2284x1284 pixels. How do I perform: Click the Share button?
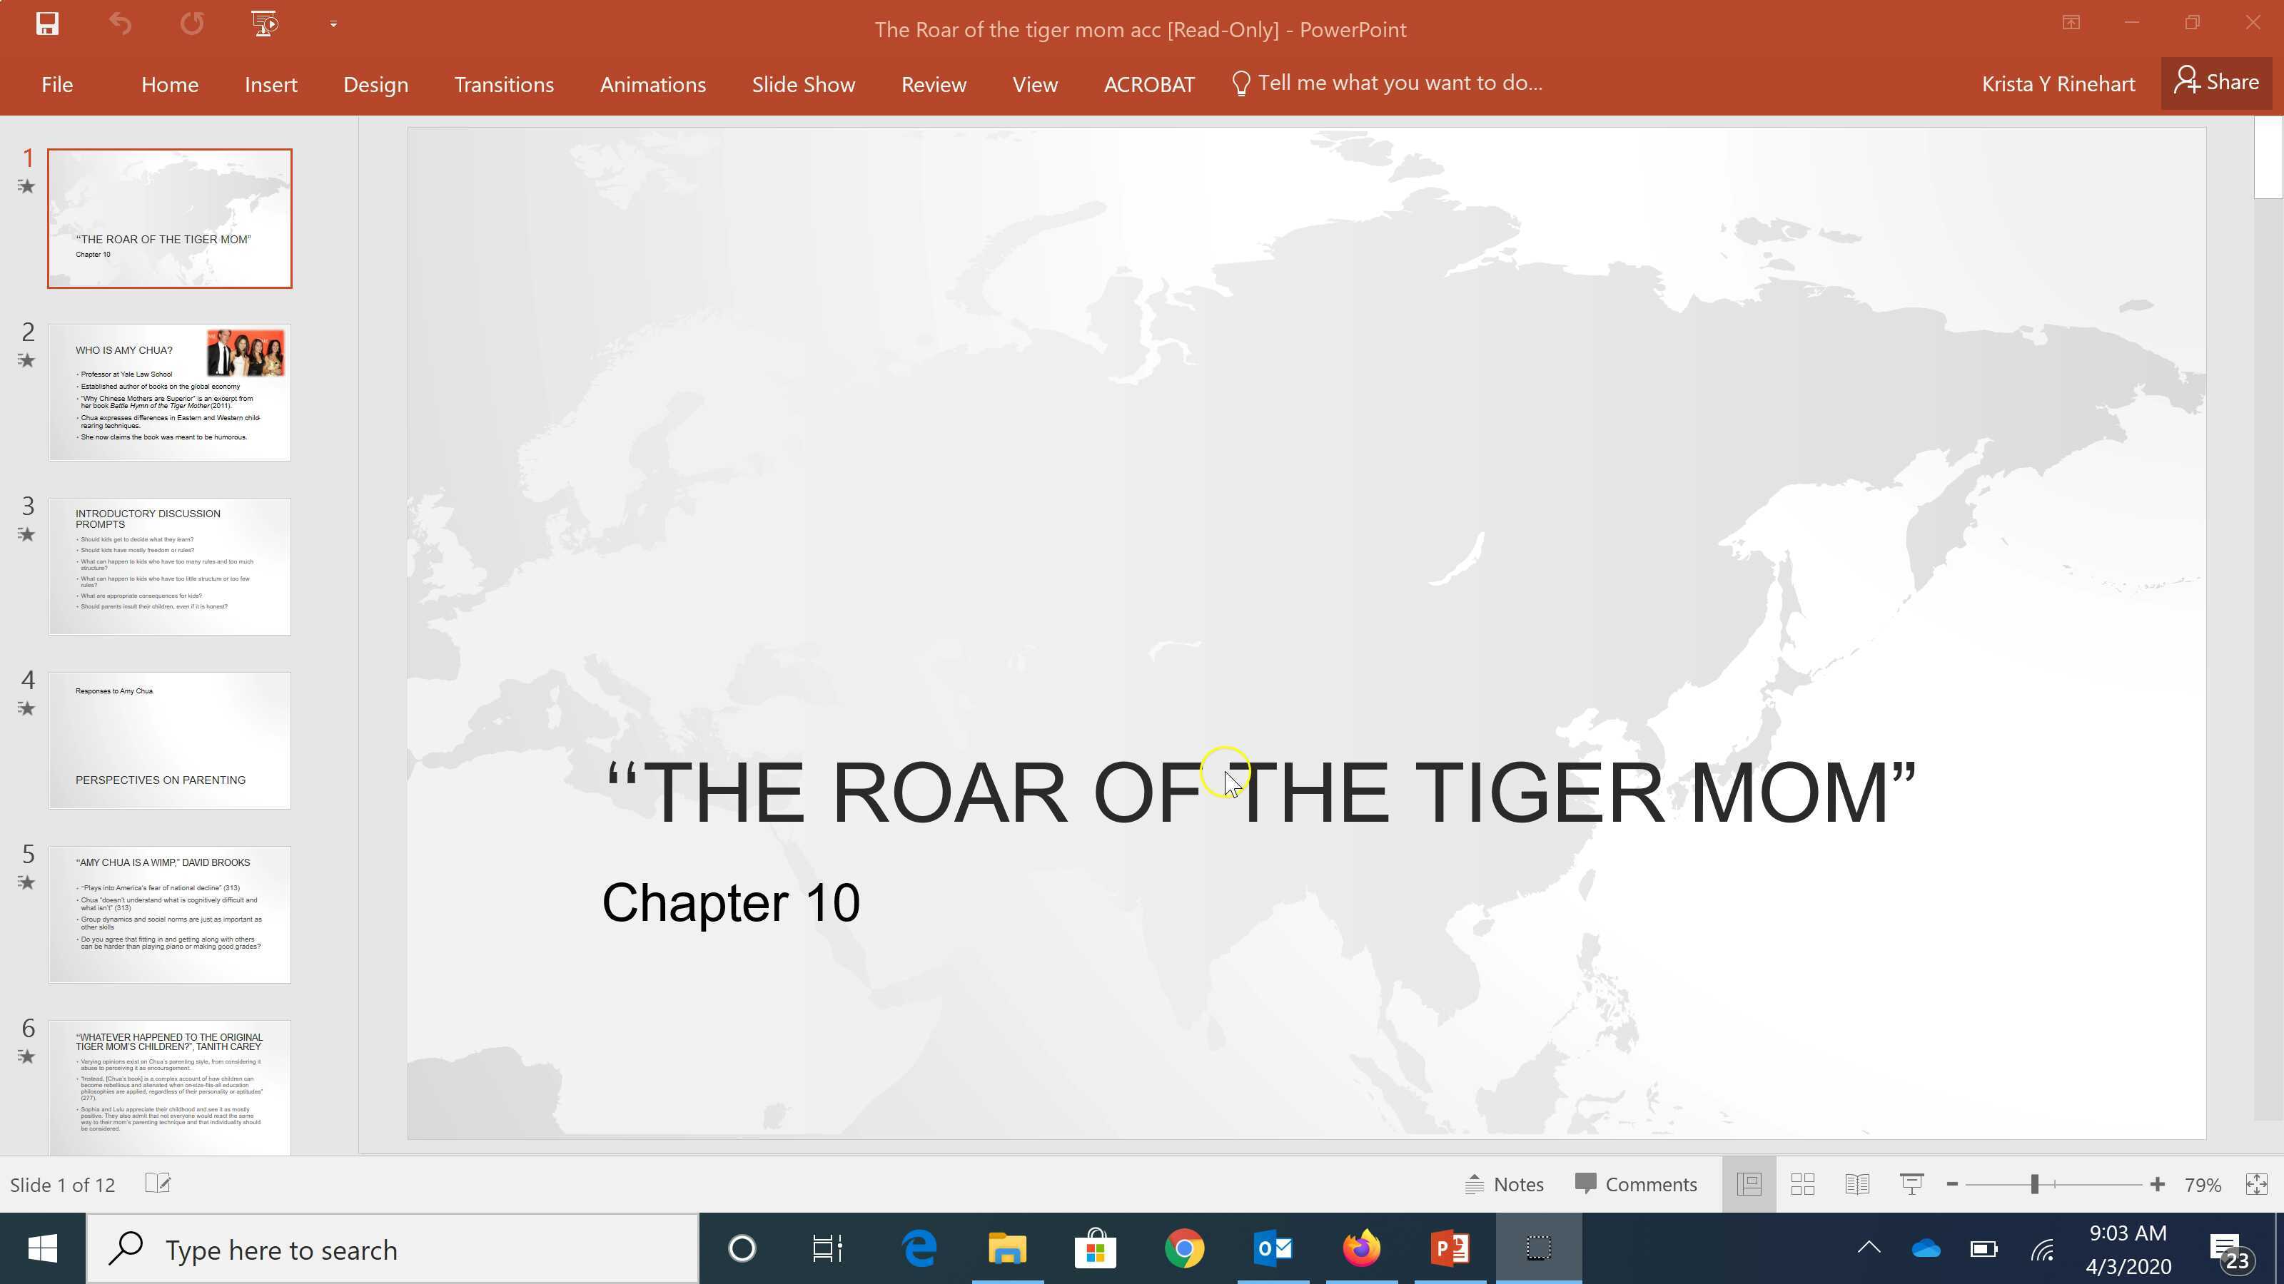coord(2215,81)
